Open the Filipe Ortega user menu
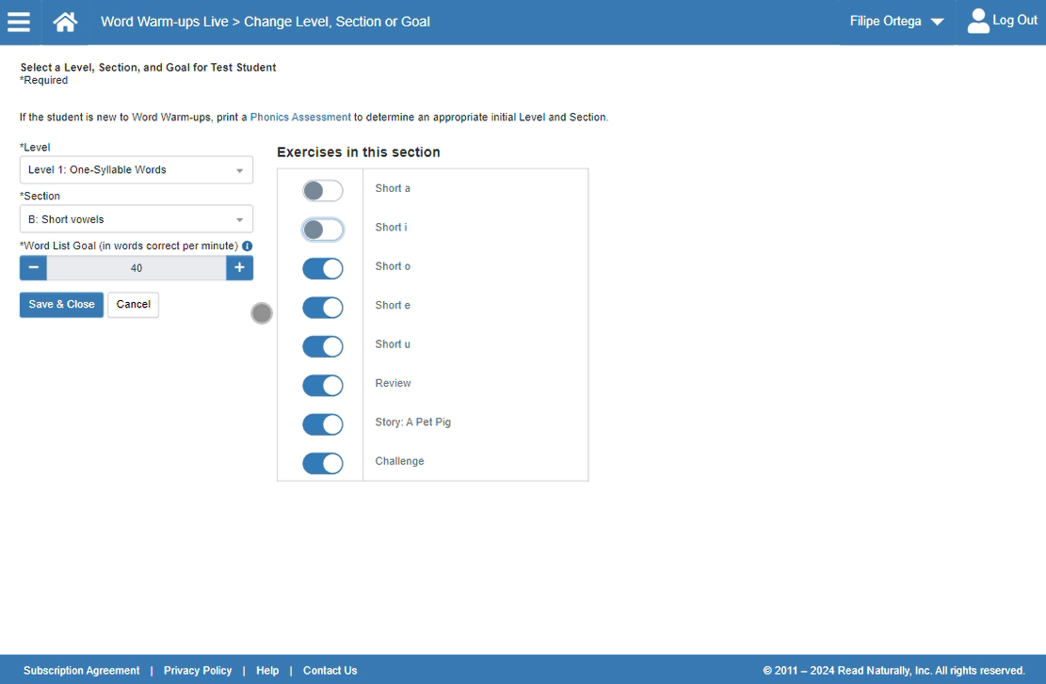 point(896,22)
